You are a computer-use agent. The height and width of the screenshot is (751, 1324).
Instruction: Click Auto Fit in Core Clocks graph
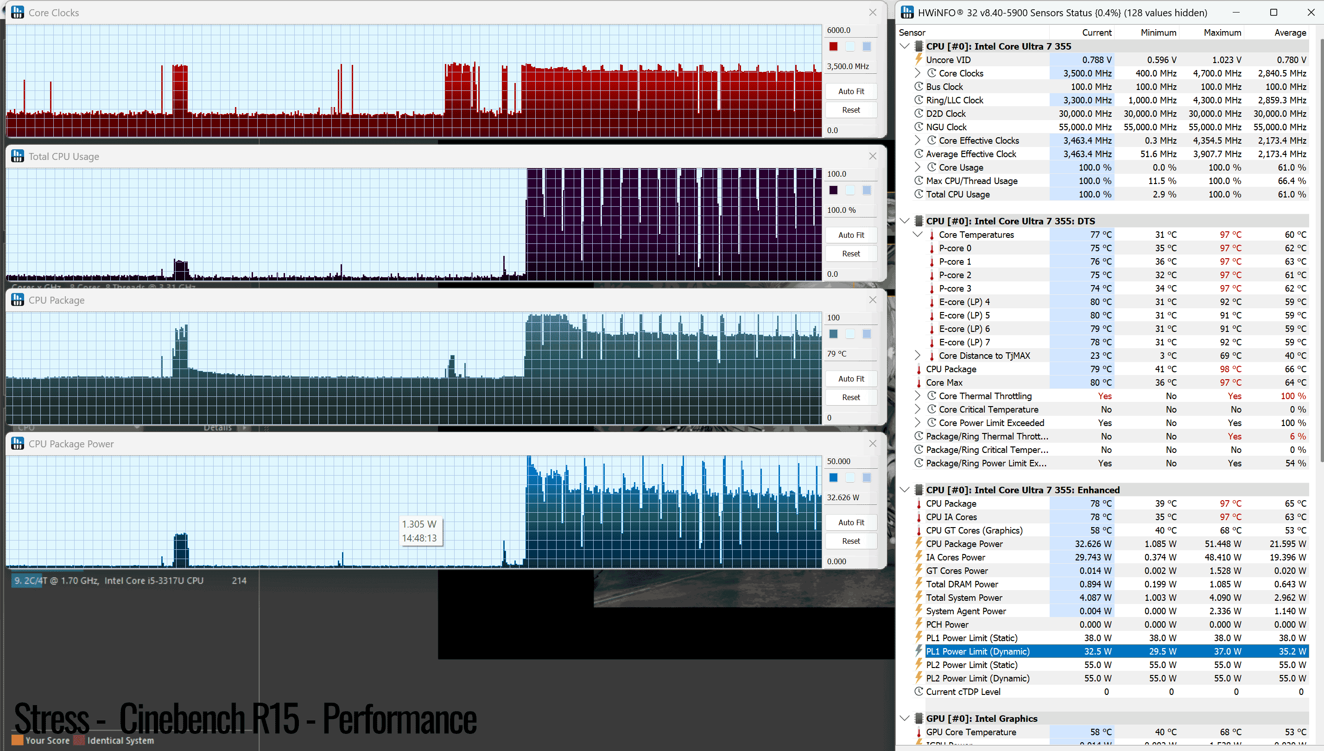click(851, 91)
